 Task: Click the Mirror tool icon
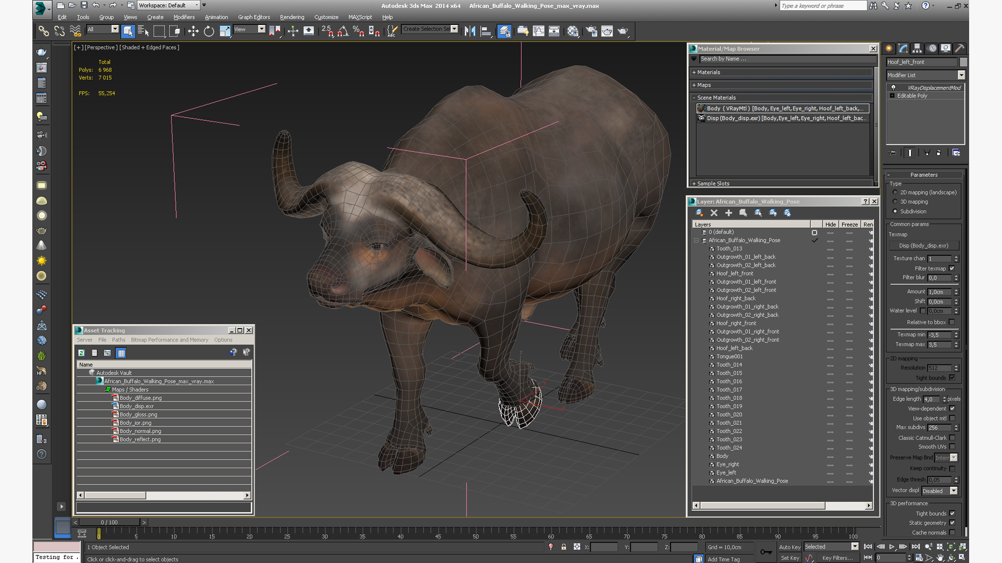click(x=470, y=31)
